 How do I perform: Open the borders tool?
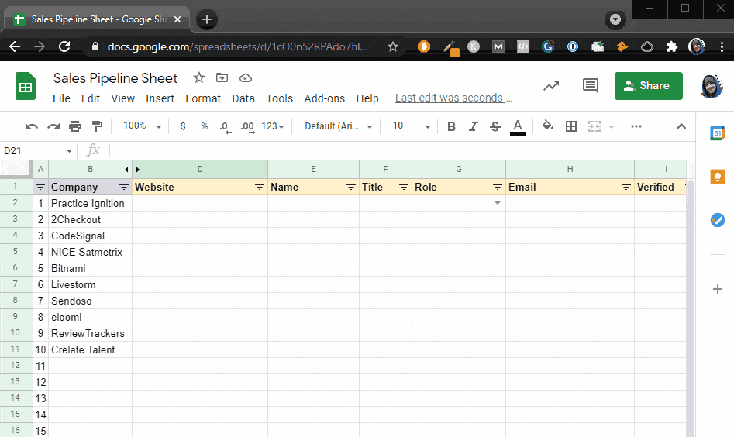pos(571,126)
